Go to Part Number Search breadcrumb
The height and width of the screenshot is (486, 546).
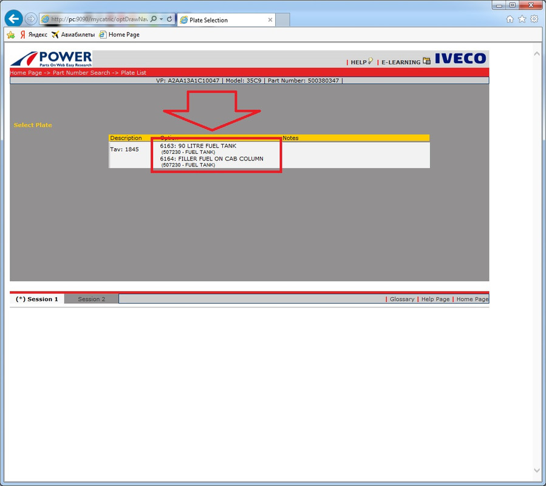pyautogui.click(x=81, y=72)
